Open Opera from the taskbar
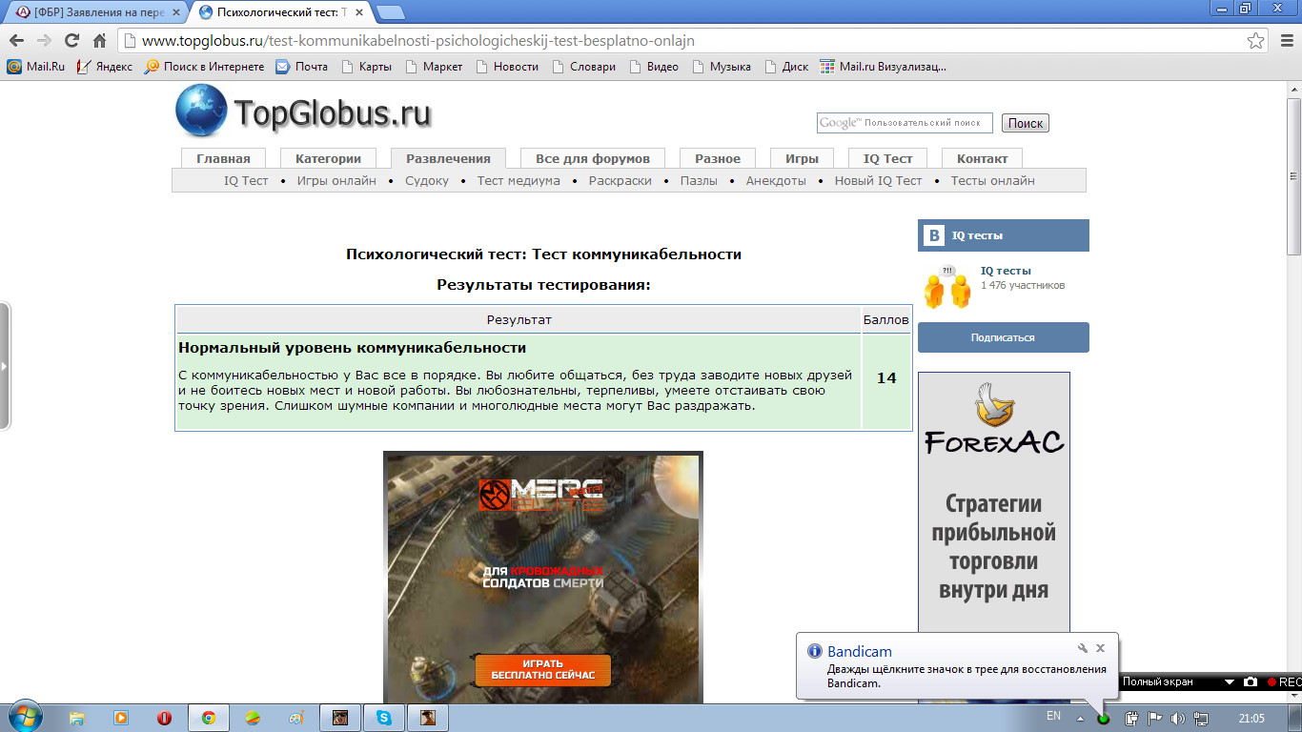The width and height of the screenshot is (1302, 732). (x=164, y=718)
